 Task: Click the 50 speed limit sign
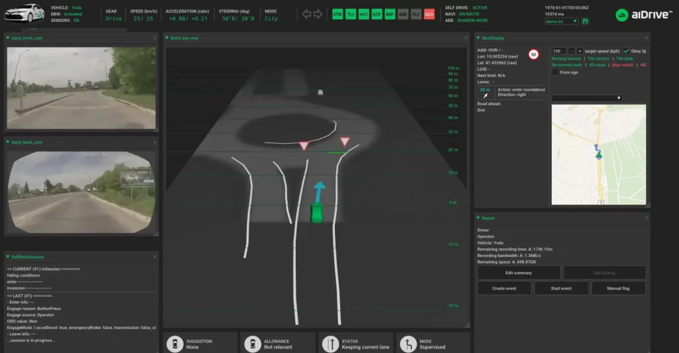click(x=534, y=55)
